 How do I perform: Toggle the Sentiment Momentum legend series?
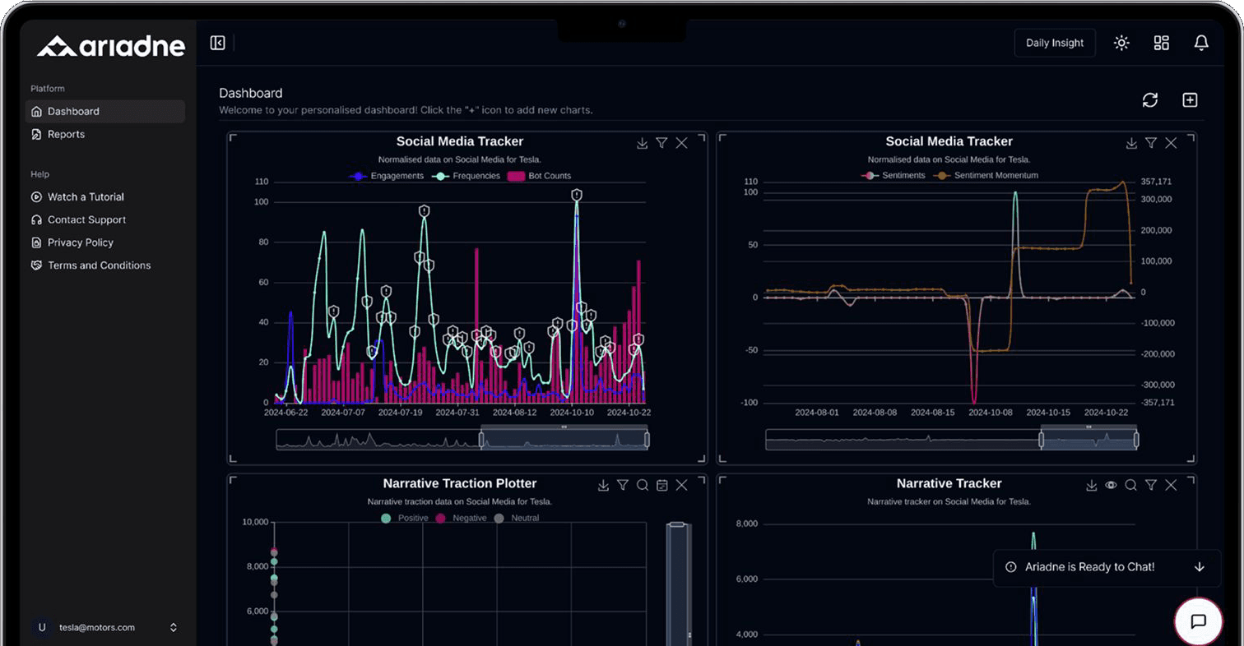(x=986, y=176)
